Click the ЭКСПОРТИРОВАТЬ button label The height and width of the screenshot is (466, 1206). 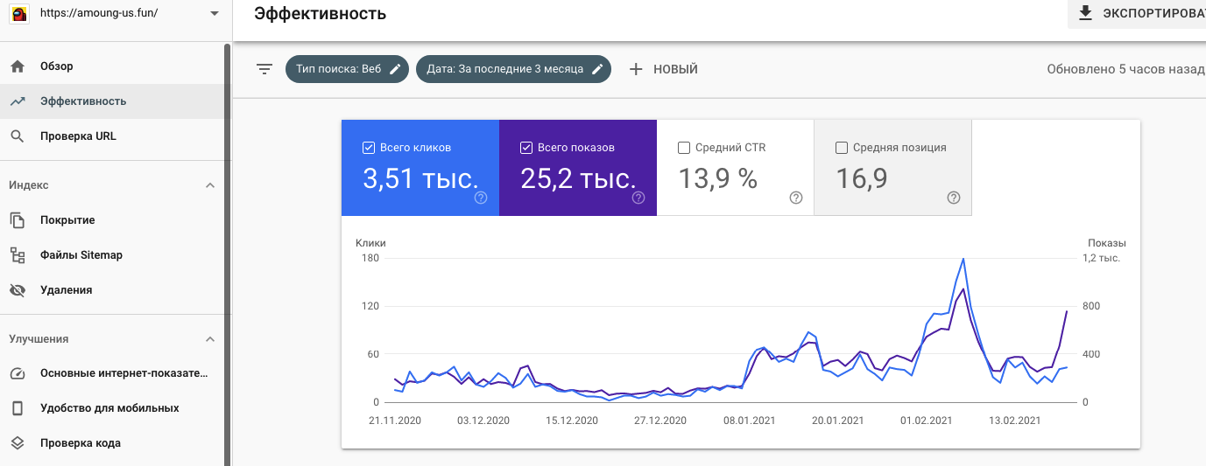pyautogui.click(x=1153, y=13)
